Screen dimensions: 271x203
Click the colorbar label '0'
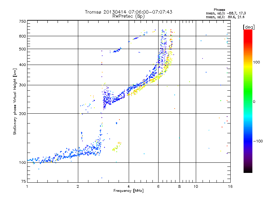254,102
